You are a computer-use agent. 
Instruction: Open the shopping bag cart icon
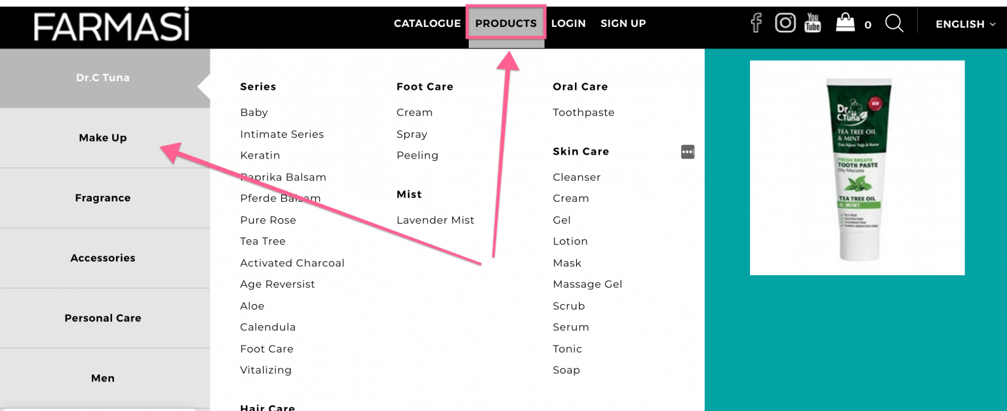(x=846, y=22)
